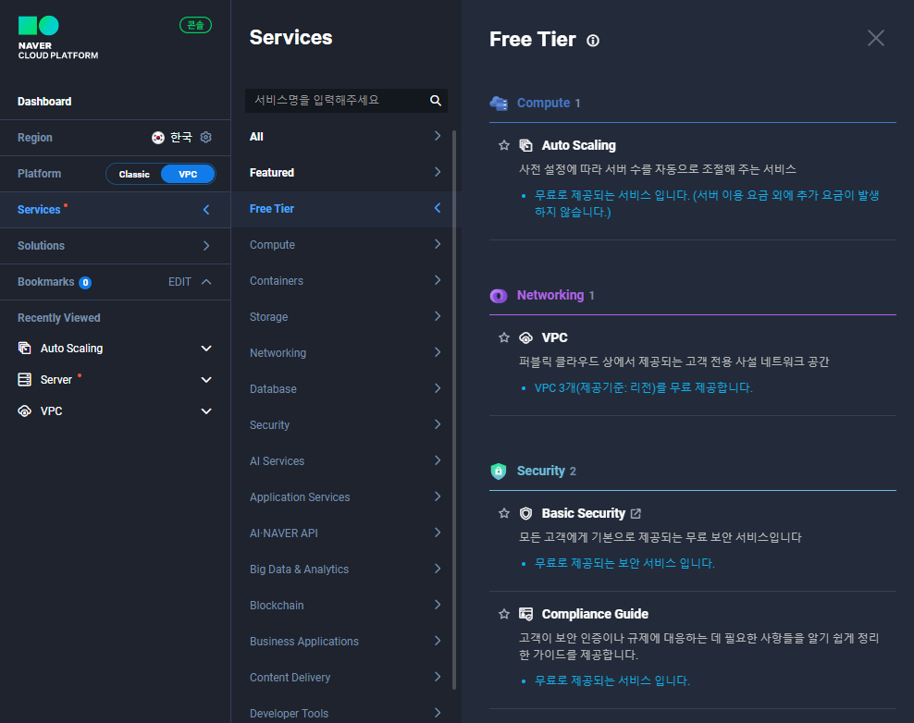Collapse the Bookmarks section chevron
The height and width of the screenshot is (723, 914).
coord(205,282)
